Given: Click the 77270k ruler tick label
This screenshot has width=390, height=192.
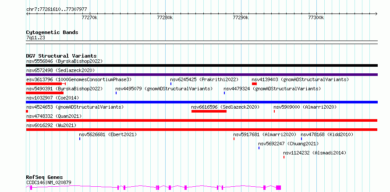Looking at the screenshot, I should [89, 17].
